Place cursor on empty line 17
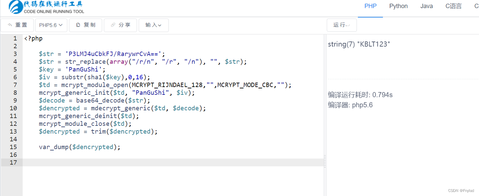The image size is (479, 196). click(169, 162)
